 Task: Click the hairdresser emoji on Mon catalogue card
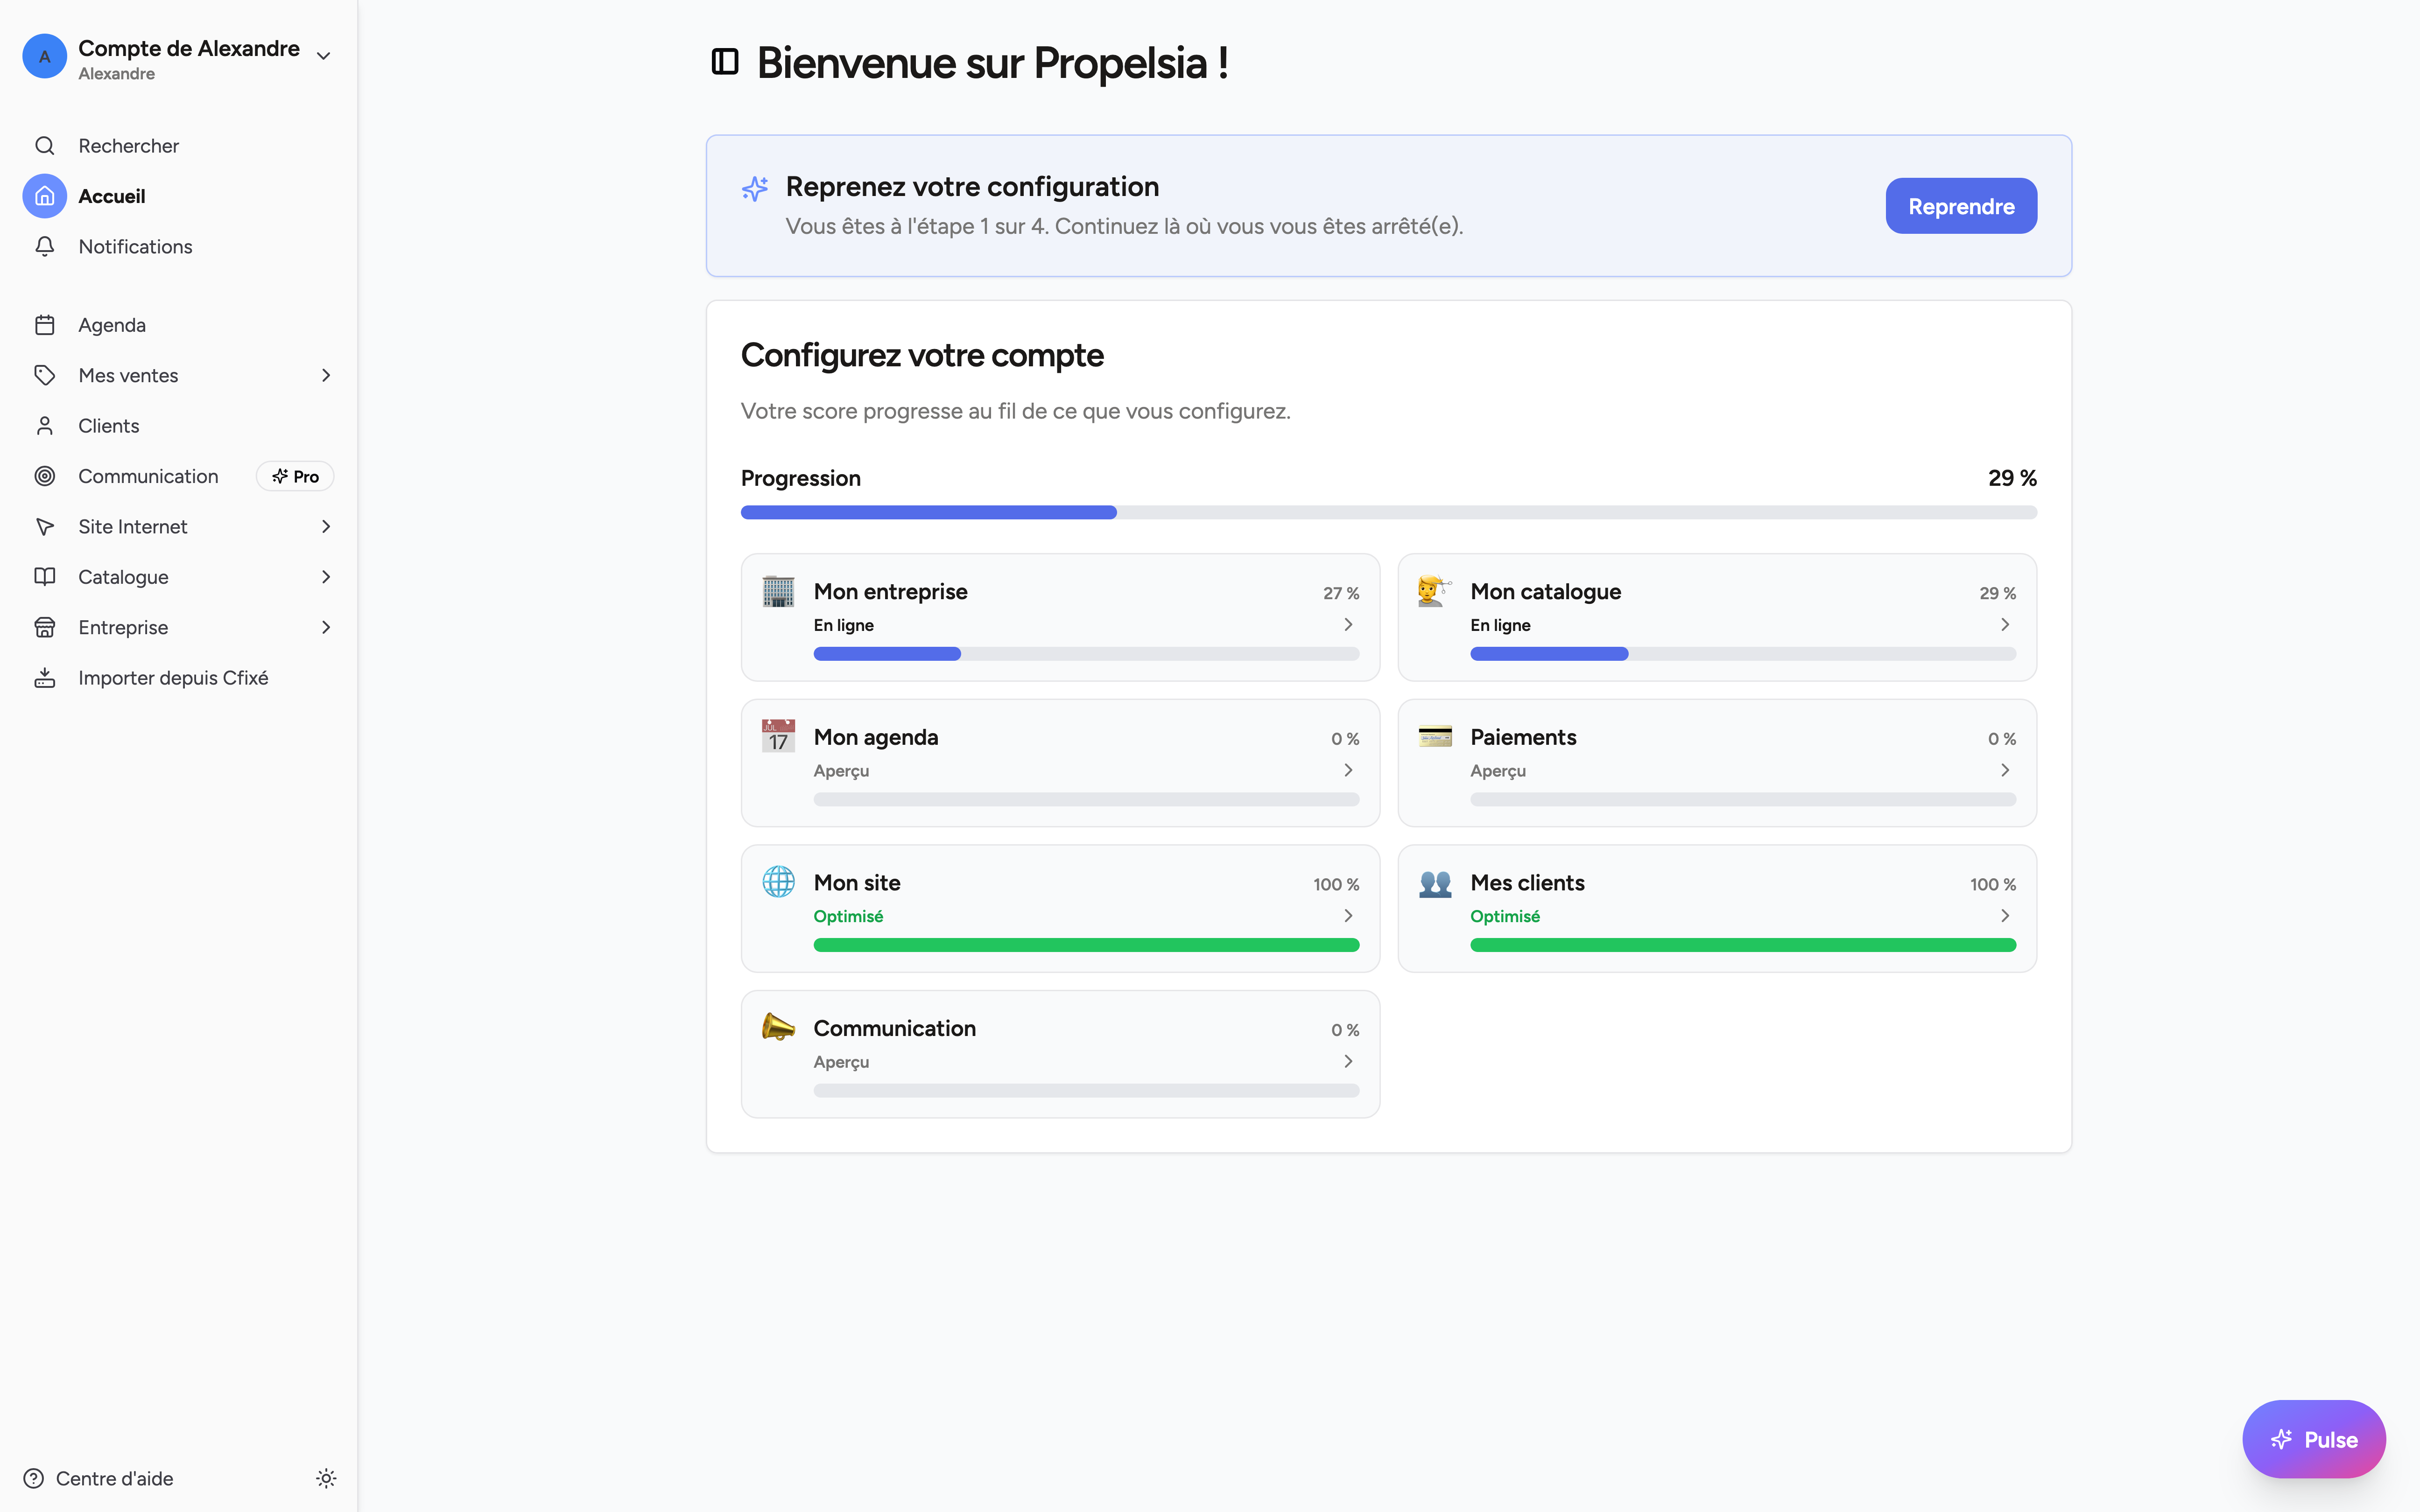[x=1435, y=591]
